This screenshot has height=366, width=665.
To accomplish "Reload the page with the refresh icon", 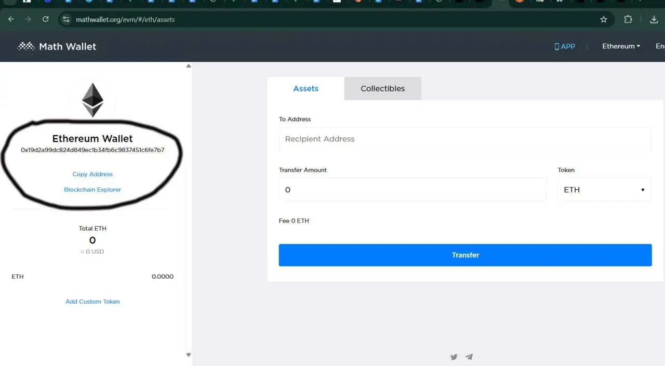I will tap(45, 19).
